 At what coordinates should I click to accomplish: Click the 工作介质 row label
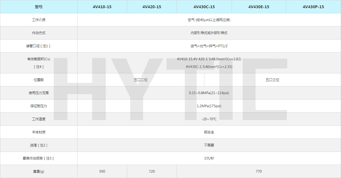pyautogui.click(x=39, y=20)
